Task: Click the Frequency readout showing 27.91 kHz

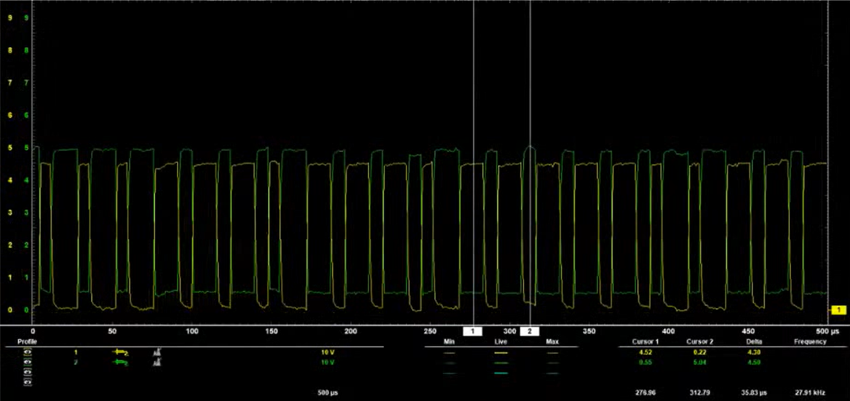Action: point(811,391)
